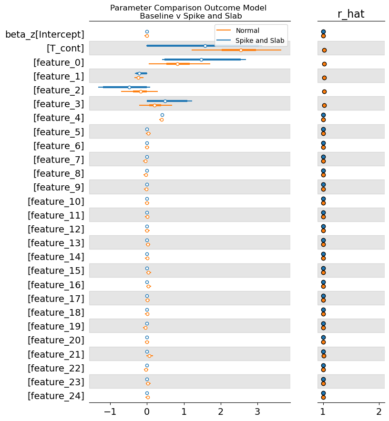Screen dimensions: 389x421
Task: Click the orange Normal legend line
Action: (x=224, y=31)
